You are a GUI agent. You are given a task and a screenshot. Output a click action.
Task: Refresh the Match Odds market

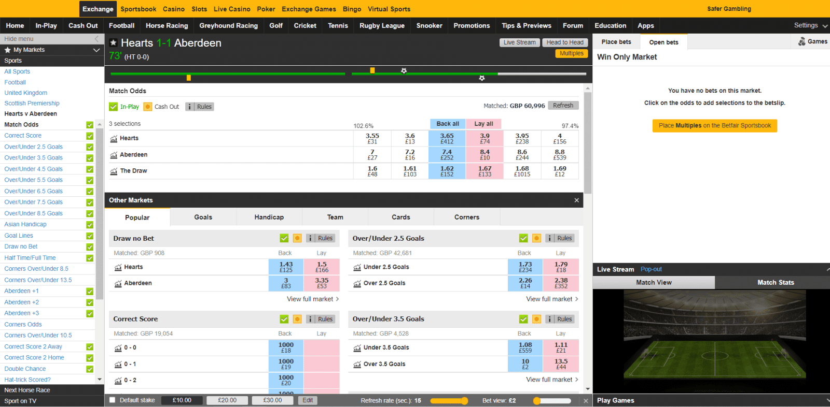pos(563,106)
